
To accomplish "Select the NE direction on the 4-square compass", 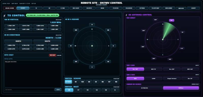I will coord(108,30).
